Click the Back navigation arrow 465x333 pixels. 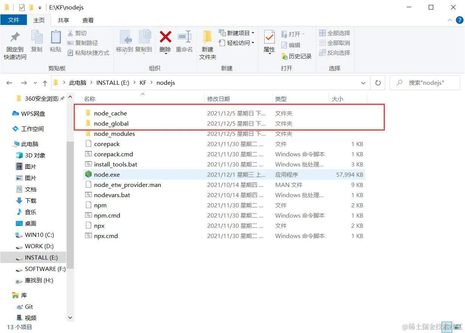(x=9, y=82)
